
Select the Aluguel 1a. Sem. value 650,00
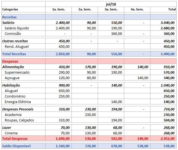(x=64, y=91)
